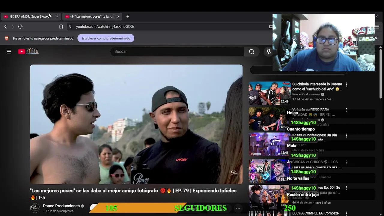
Task: Open 'LUCHA COMPLETA: Combate' video title
Action: click(315, 213)
